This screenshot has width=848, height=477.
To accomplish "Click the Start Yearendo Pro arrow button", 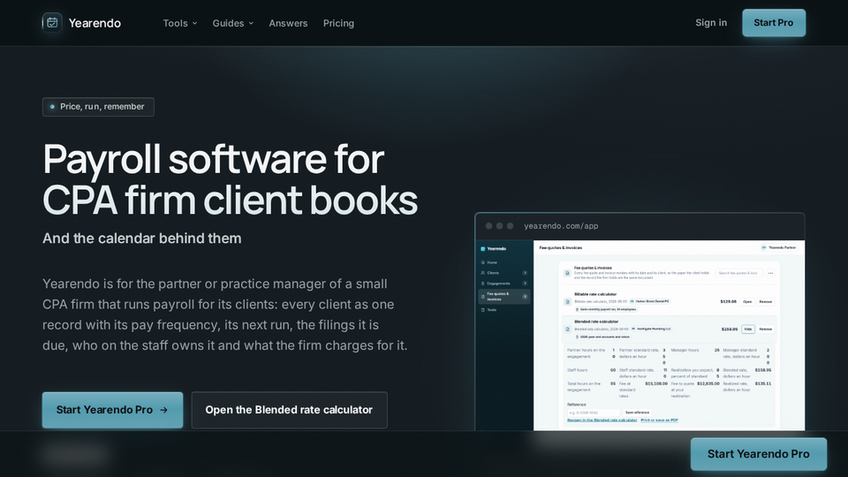I will (112, 410).
